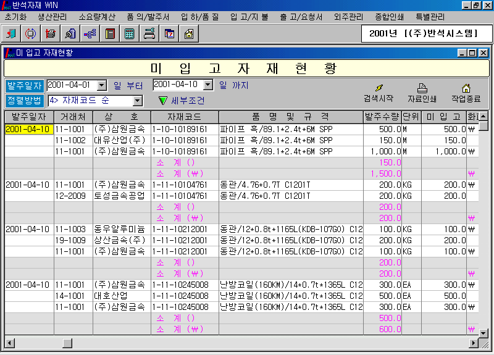The height and width of the screenshot is (355, 494).
Task: Expand the end date 2001-04-10 dropdown
Action: 208,85
